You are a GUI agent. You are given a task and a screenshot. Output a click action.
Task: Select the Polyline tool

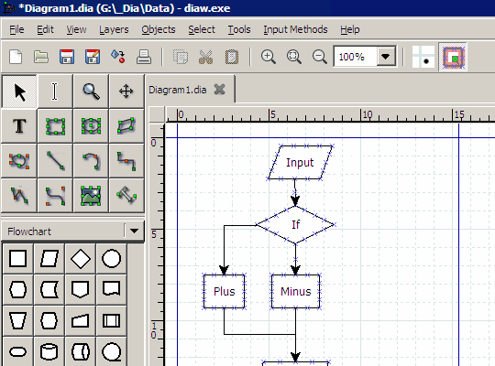[19, 196]
